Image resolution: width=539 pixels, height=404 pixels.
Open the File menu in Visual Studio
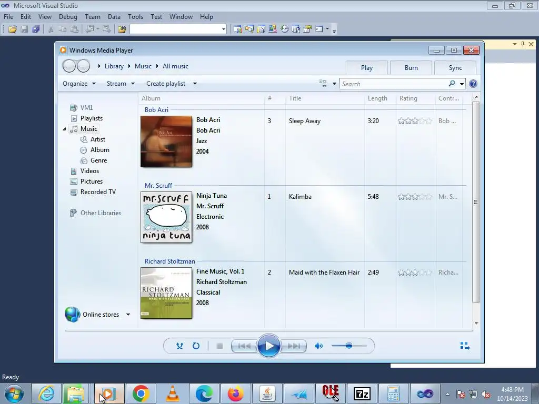(8, 17)
